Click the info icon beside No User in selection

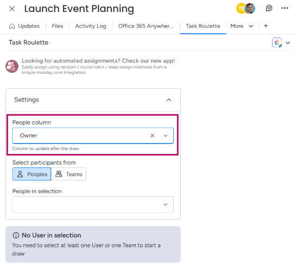(16, 235)
